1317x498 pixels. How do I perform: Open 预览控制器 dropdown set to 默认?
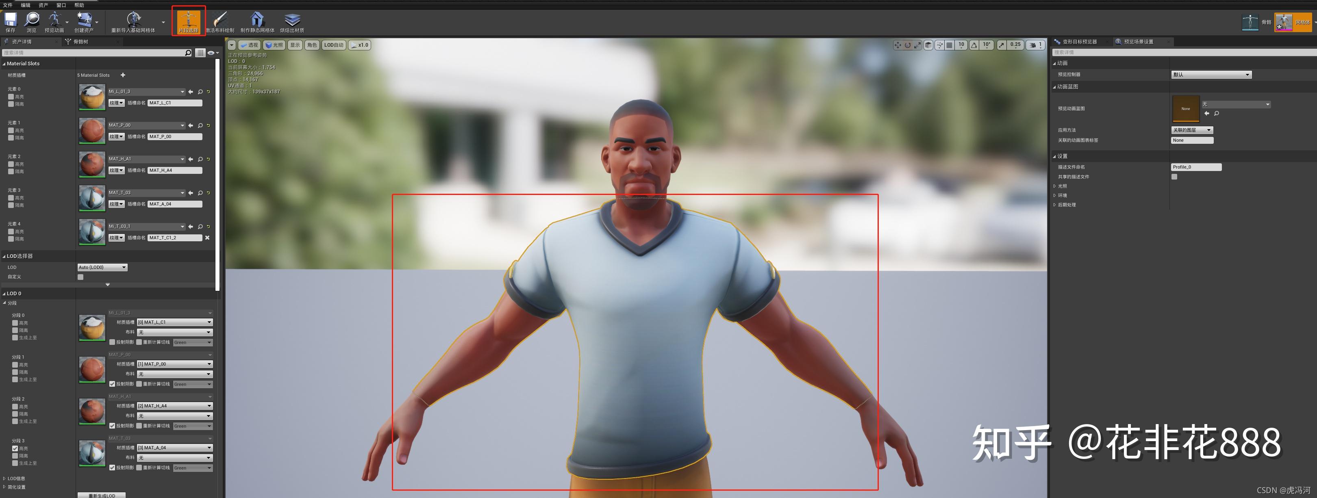pyautogui.click(x=1211, y=75)
